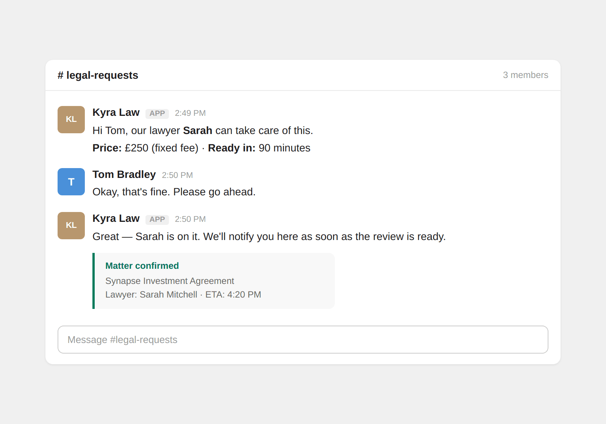Image resolution: width=606 pixels, height=424 pixels.
Task: Open the 3 members list
Action: coord(525,75)
